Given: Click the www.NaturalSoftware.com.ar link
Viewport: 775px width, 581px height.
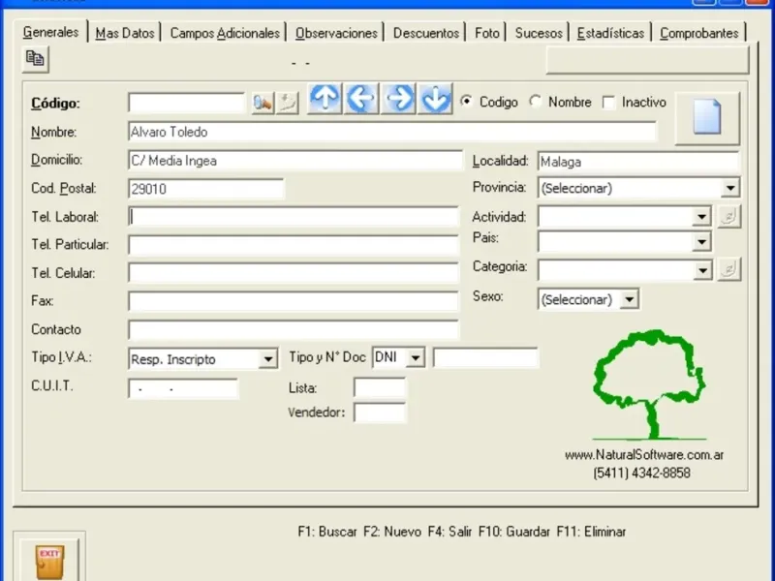Looking at the screenshot, I should pyautogui.click(x=644, y=455).
